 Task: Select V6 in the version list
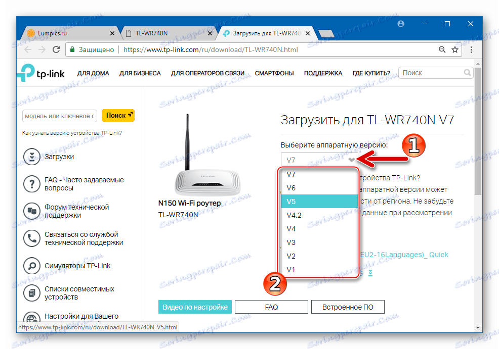pyautogui.click(x=319, y=188)
